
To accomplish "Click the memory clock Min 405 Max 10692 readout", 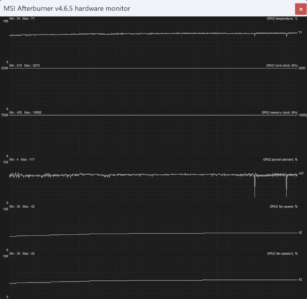I will pos(25,112).
